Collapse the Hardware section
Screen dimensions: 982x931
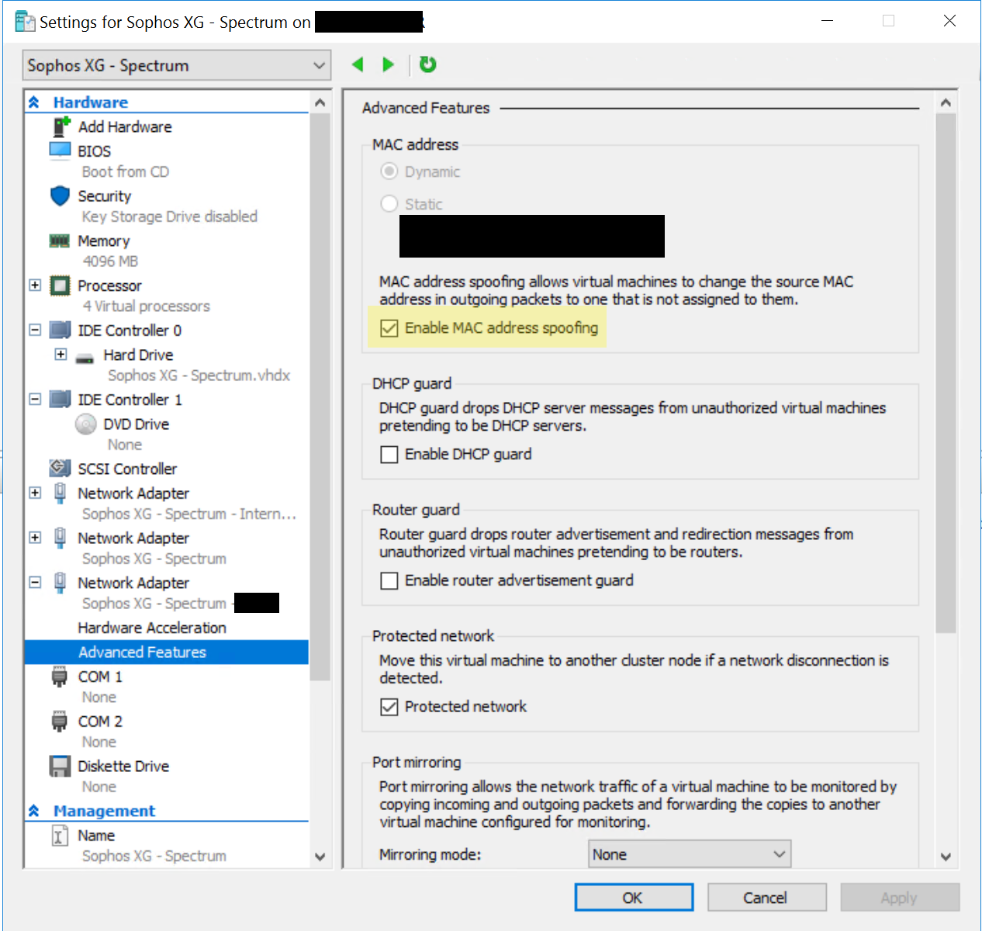34,102
